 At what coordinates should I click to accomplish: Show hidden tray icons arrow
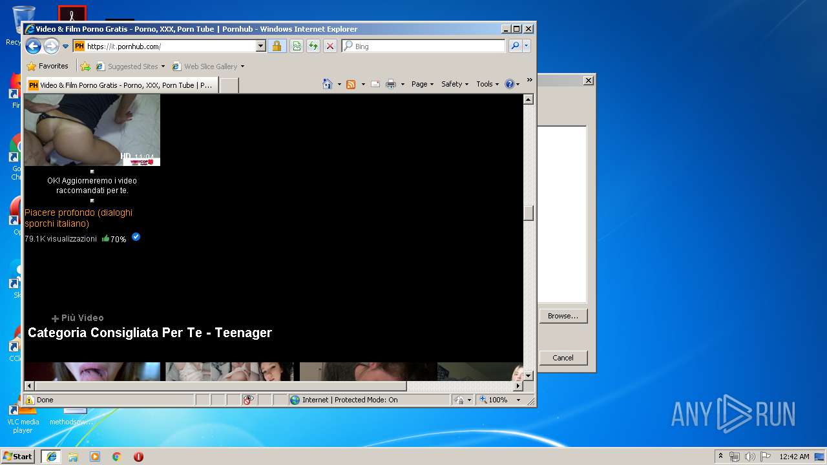click(721, 456)
